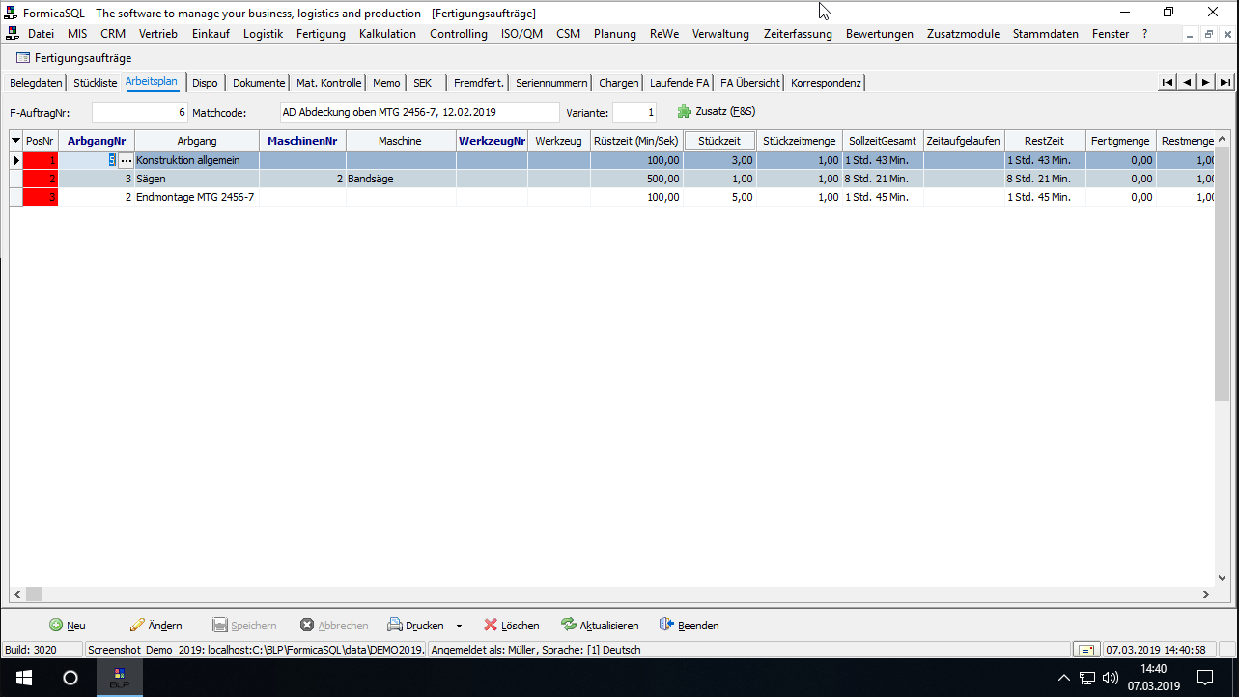Click the Ändern pencil icon
The width and height of the screenshot is (1239, 697).
point(137,625)
